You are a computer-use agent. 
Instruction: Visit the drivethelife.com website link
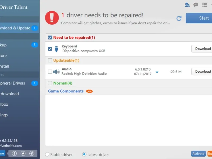[11, 146]
